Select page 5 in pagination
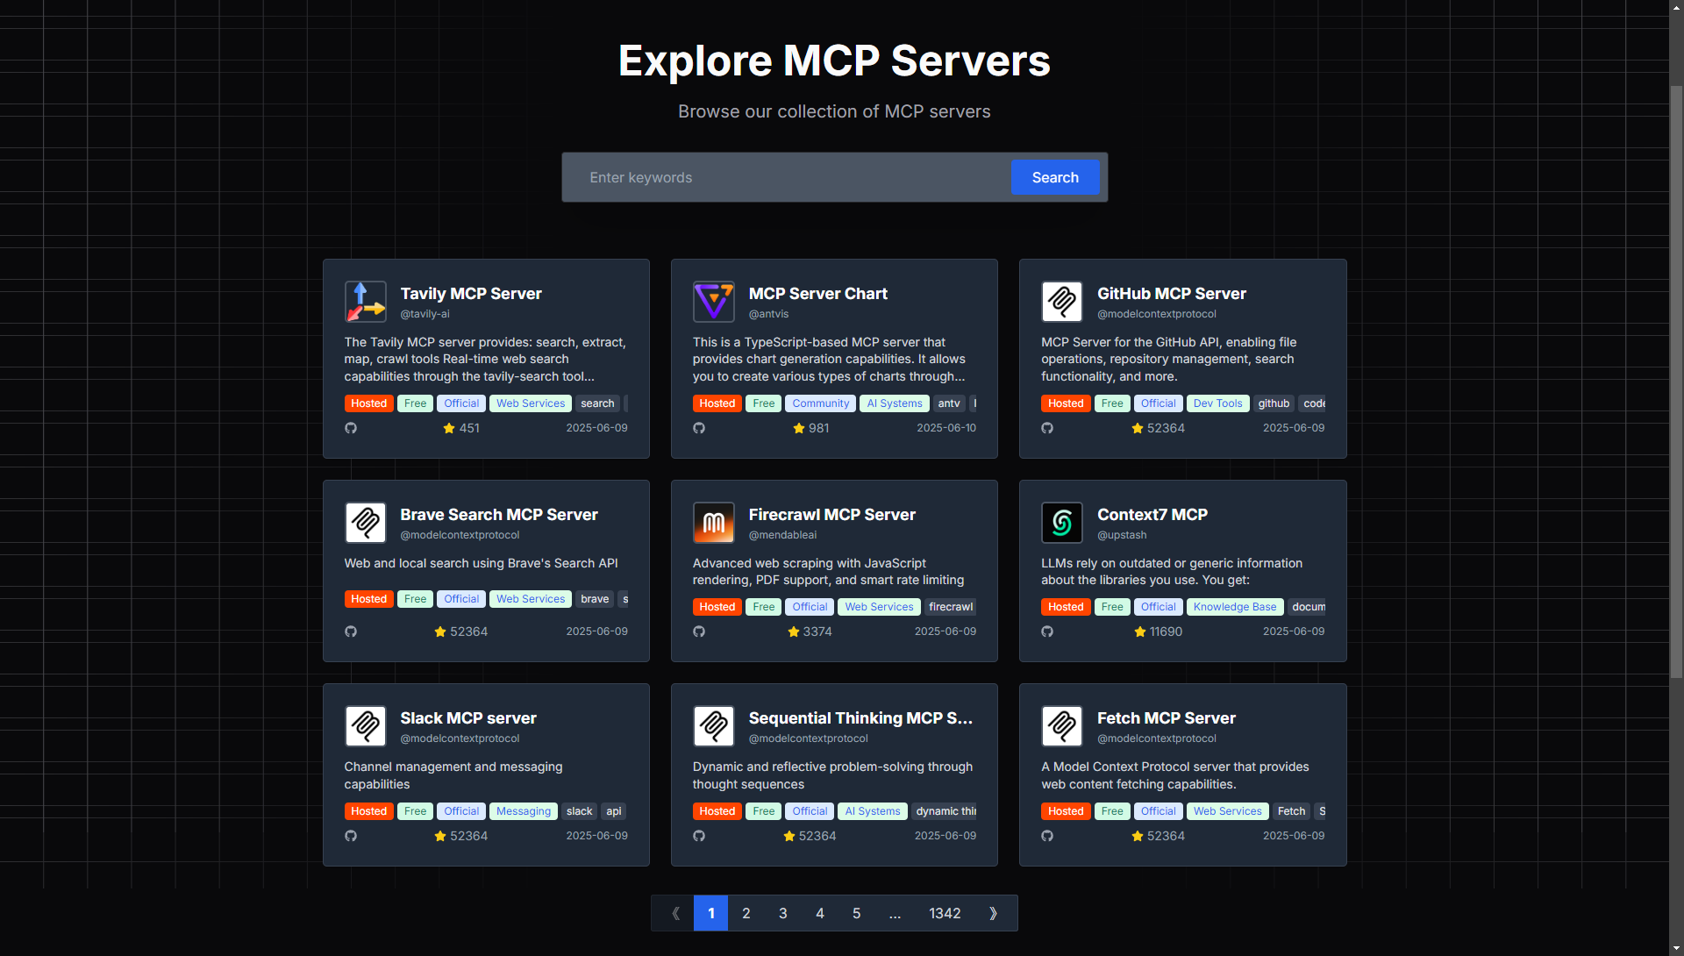The width and height of the screenshot is (1684, 956). point(857,913)
